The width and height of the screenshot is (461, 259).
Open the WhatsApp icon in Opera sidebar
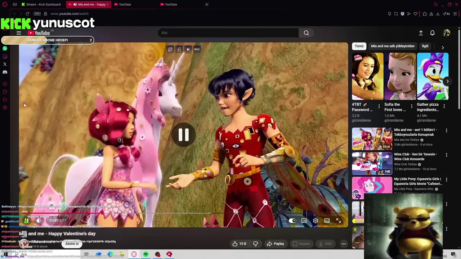coord(5,48)
